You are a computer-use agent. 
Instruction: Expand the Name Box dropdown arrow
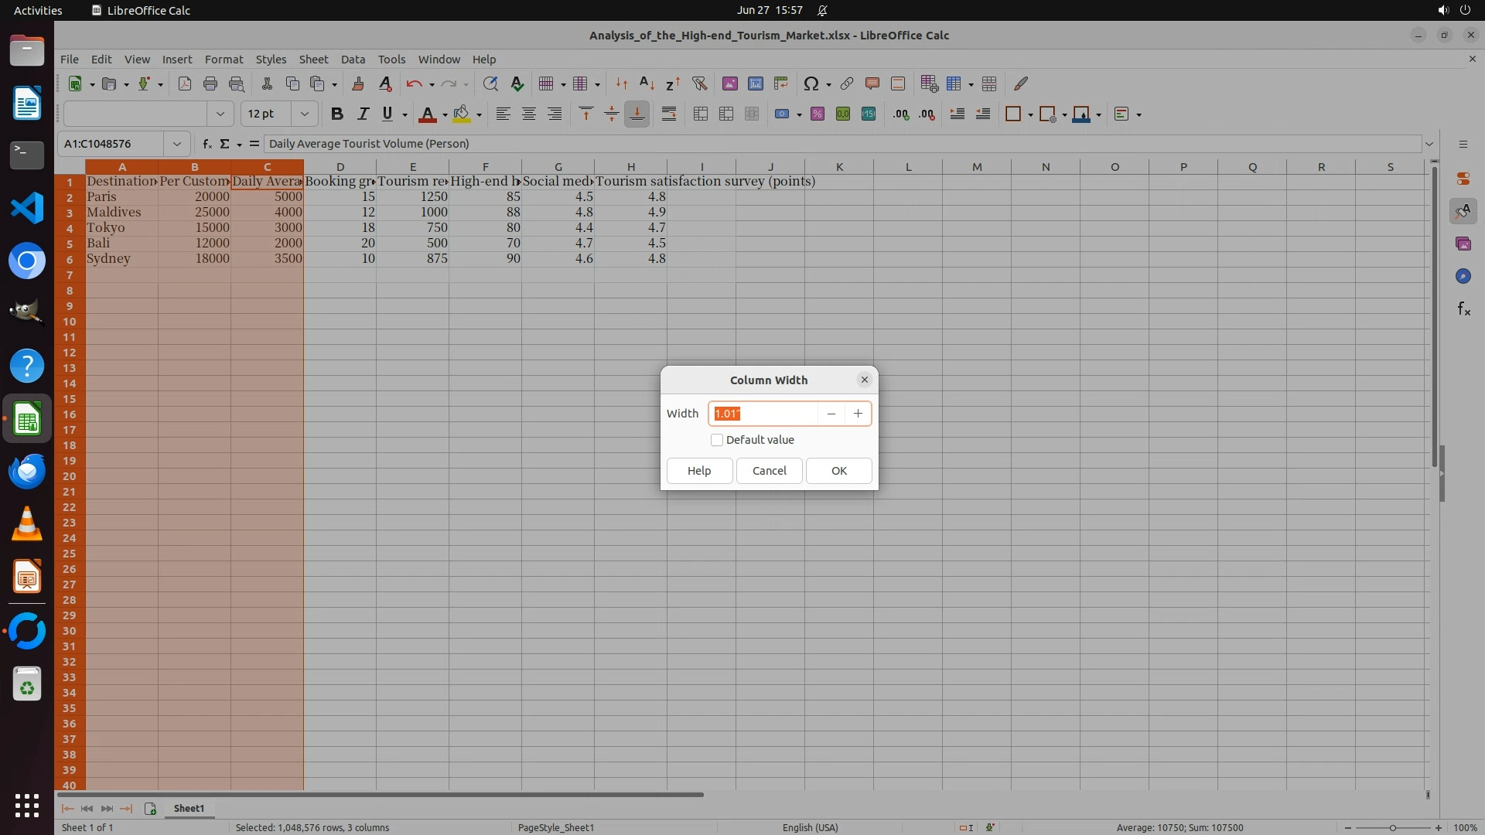[x=176, y=144]
